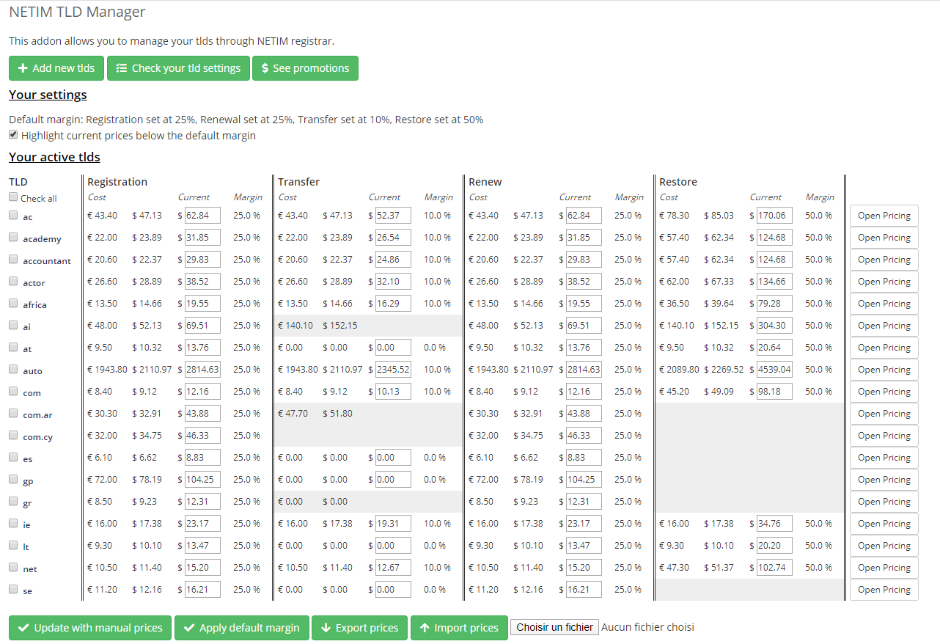Open Pricing for the com.cy TLD
Screen dimensions: 940x644
[884, 436]
